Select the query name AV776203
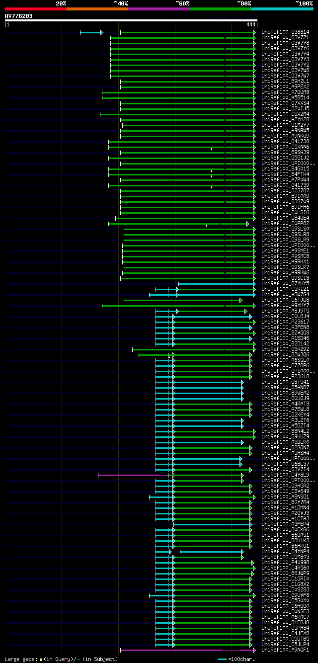 coord(19,16)
